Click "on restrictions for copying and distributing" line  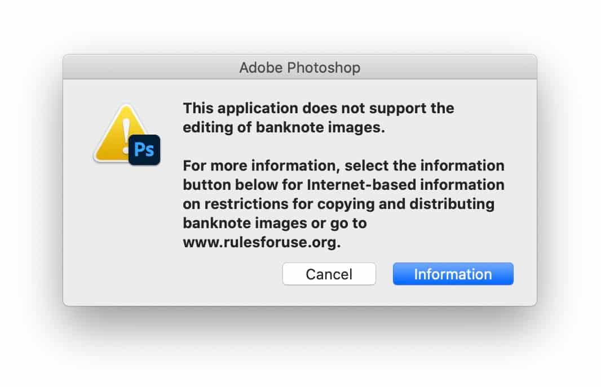(x=338, y=204)
